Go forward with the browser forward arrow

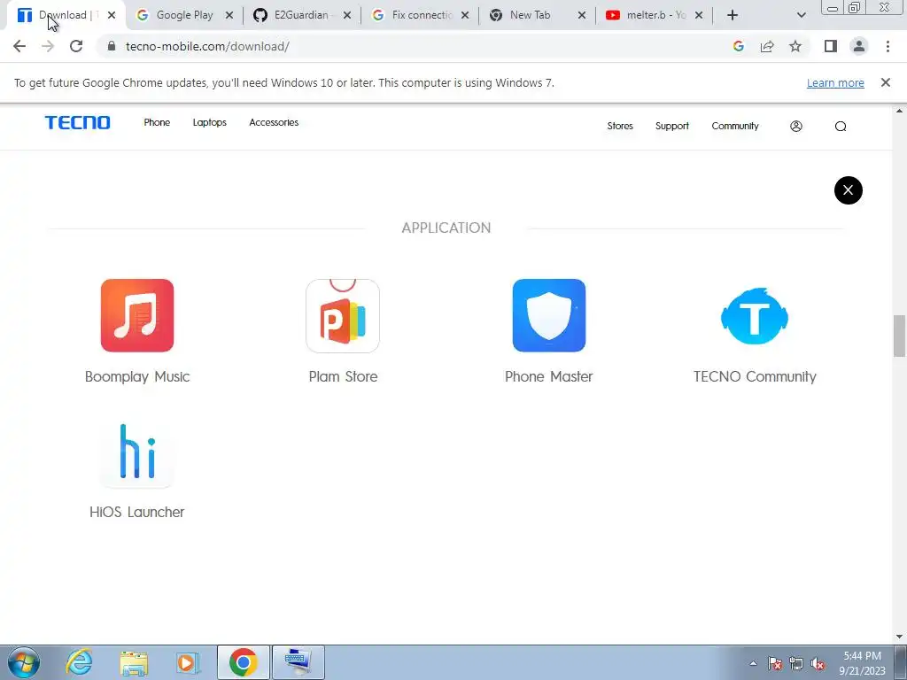click(x=48, y=46)
